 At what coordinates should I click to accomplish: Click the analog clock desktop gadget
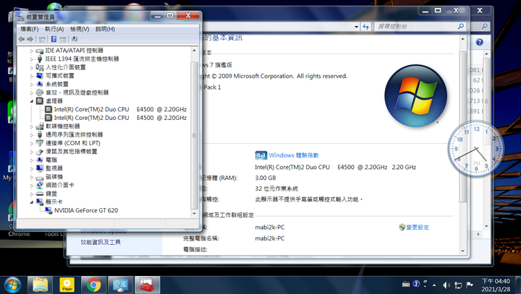pos(476,149)
